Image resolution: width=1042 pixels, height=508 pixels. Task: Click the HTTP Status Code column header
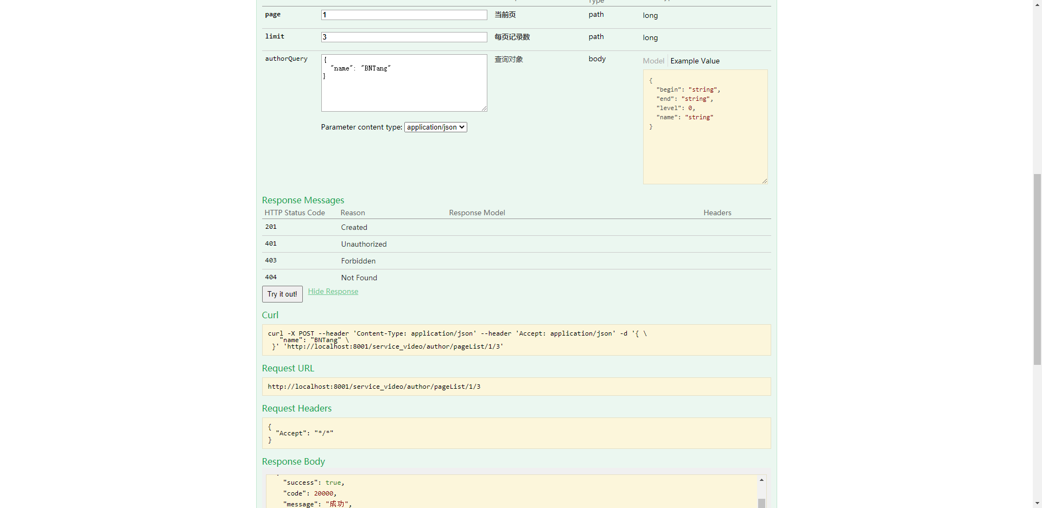[295, 213]
